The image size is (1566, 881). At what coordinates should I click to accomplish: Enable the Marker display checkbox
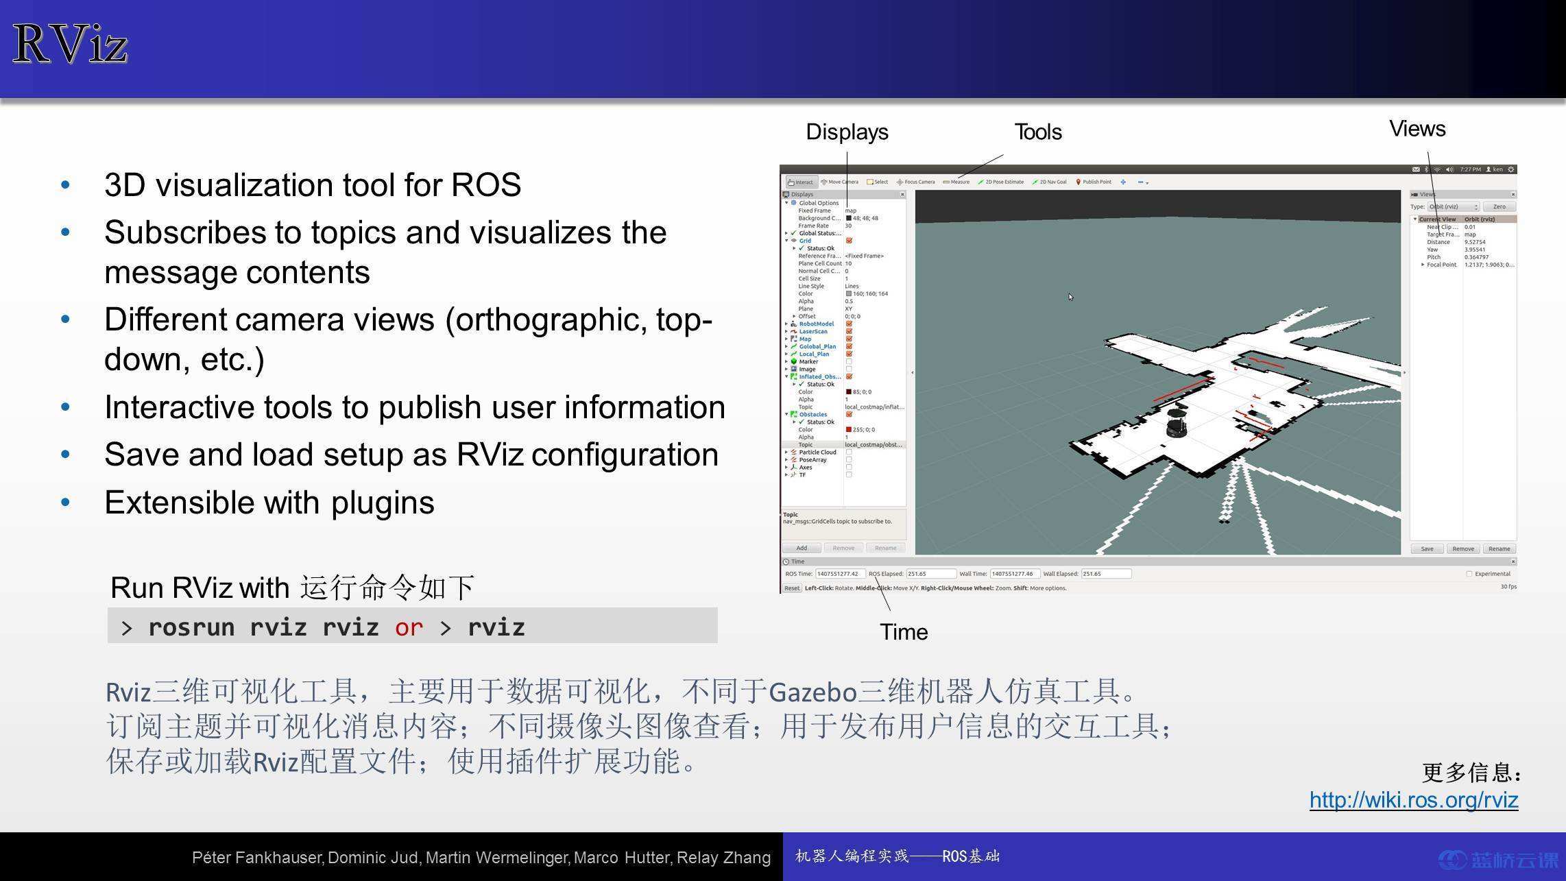(849, 361)
